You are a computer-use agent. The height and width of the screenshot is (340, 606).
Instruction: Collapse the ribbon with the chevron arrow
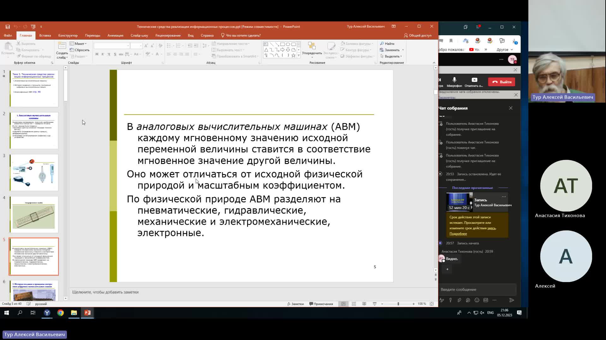434,63
